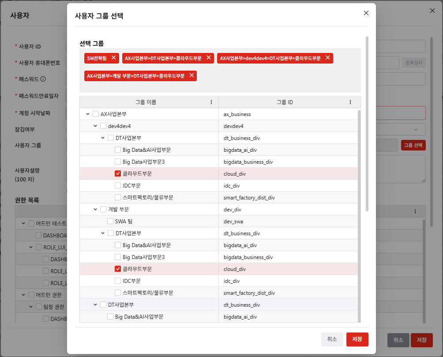
Task: Remove the SM전략팀 selected group tag
Action: pyautogui.click(x=113, y=58)
